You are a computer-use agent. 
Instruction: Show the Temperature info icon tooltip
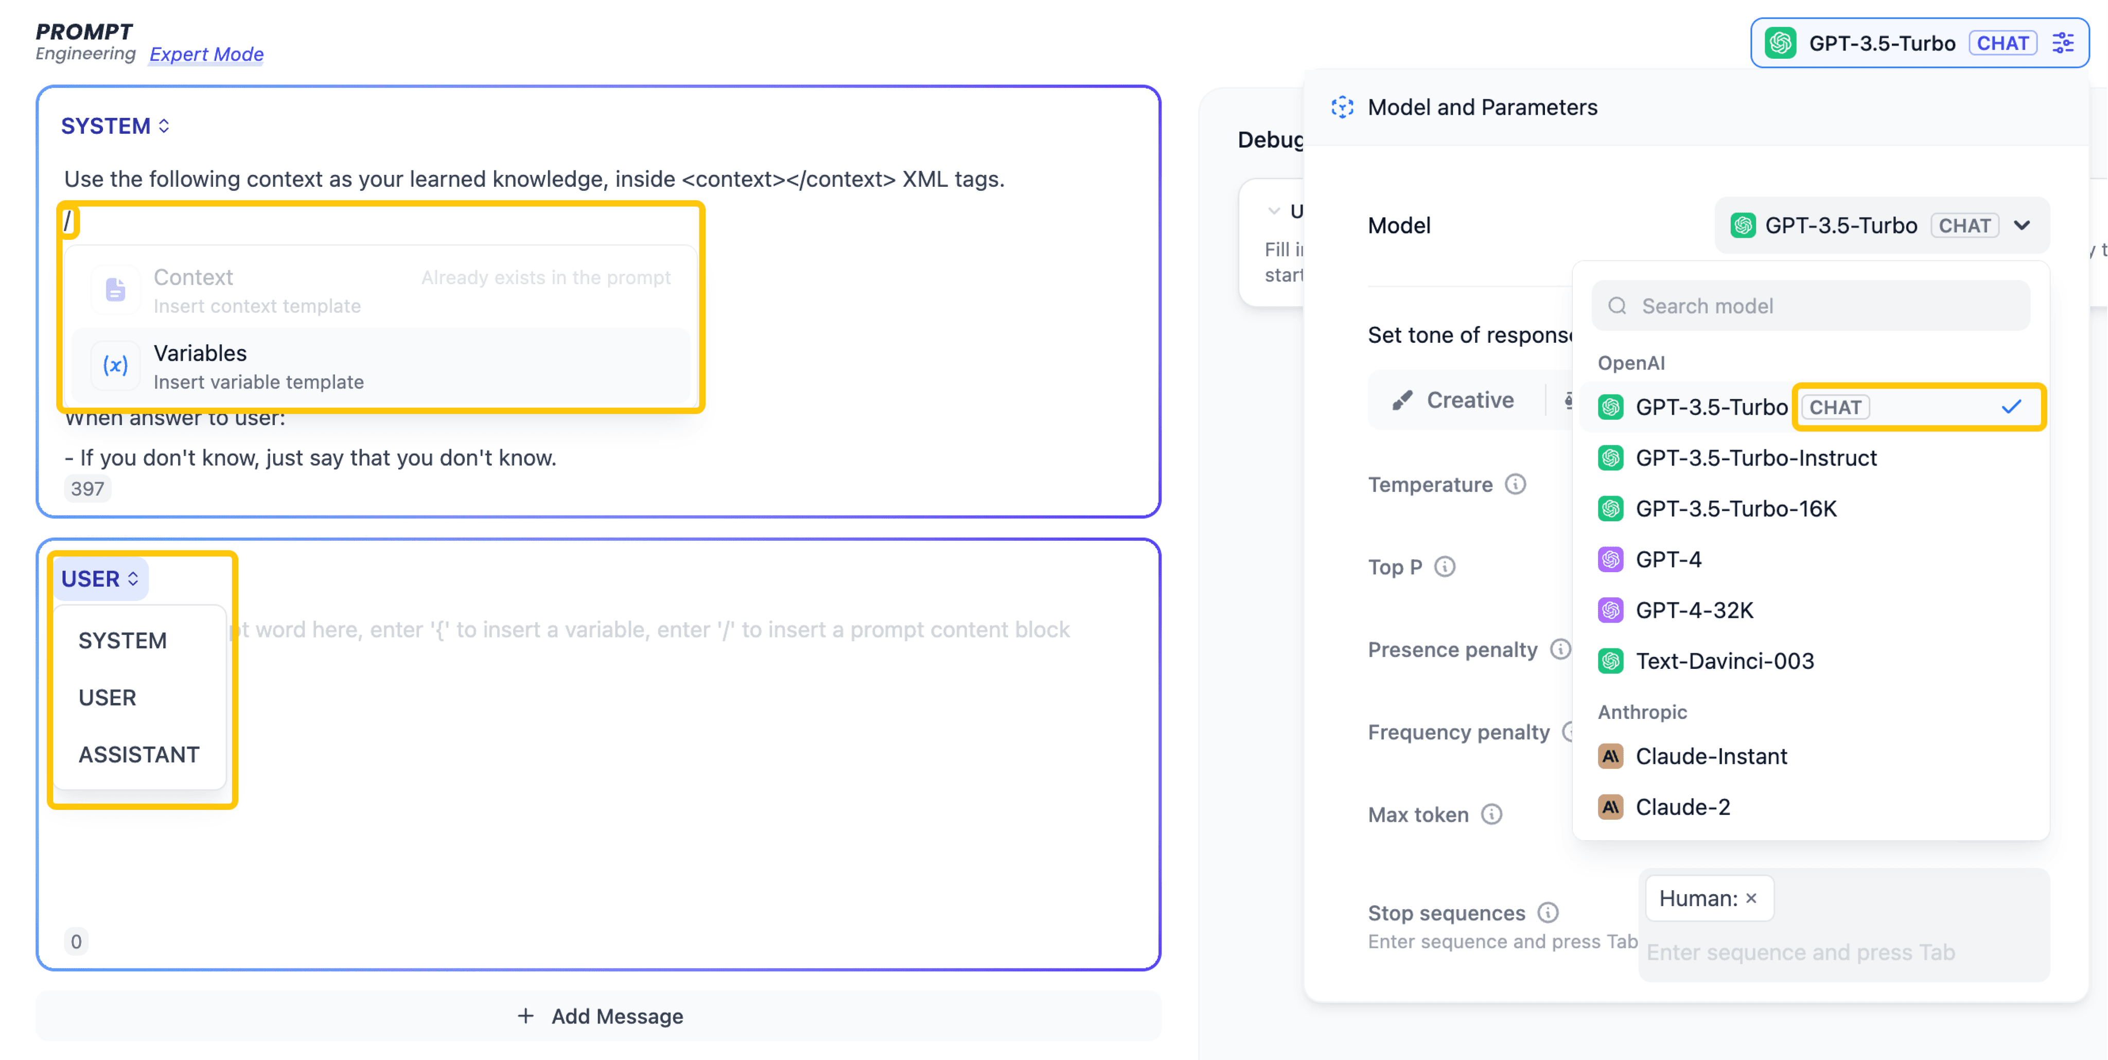pyautogui.click(x=1516, y=484)
